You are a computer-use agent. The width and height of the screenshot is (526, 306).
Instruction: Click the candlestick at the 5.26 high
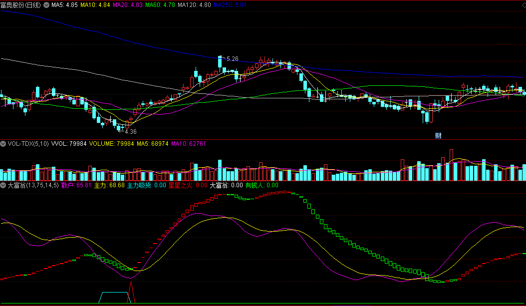[x=220, y=62]
